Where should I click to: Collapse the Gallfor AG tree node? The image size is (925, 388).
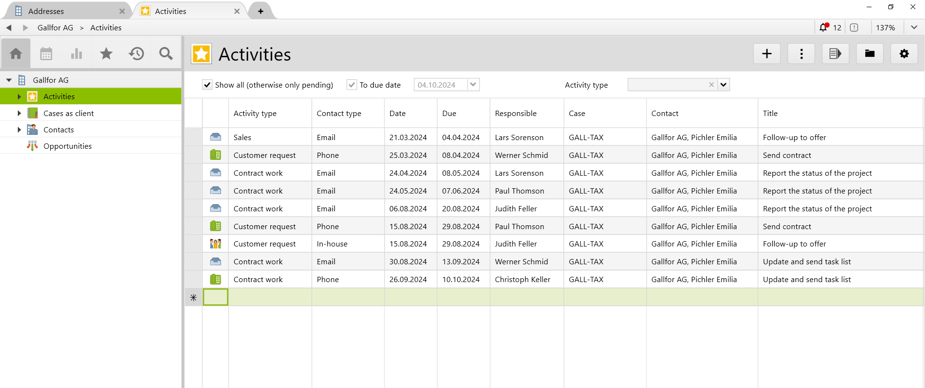coord(9,80)
